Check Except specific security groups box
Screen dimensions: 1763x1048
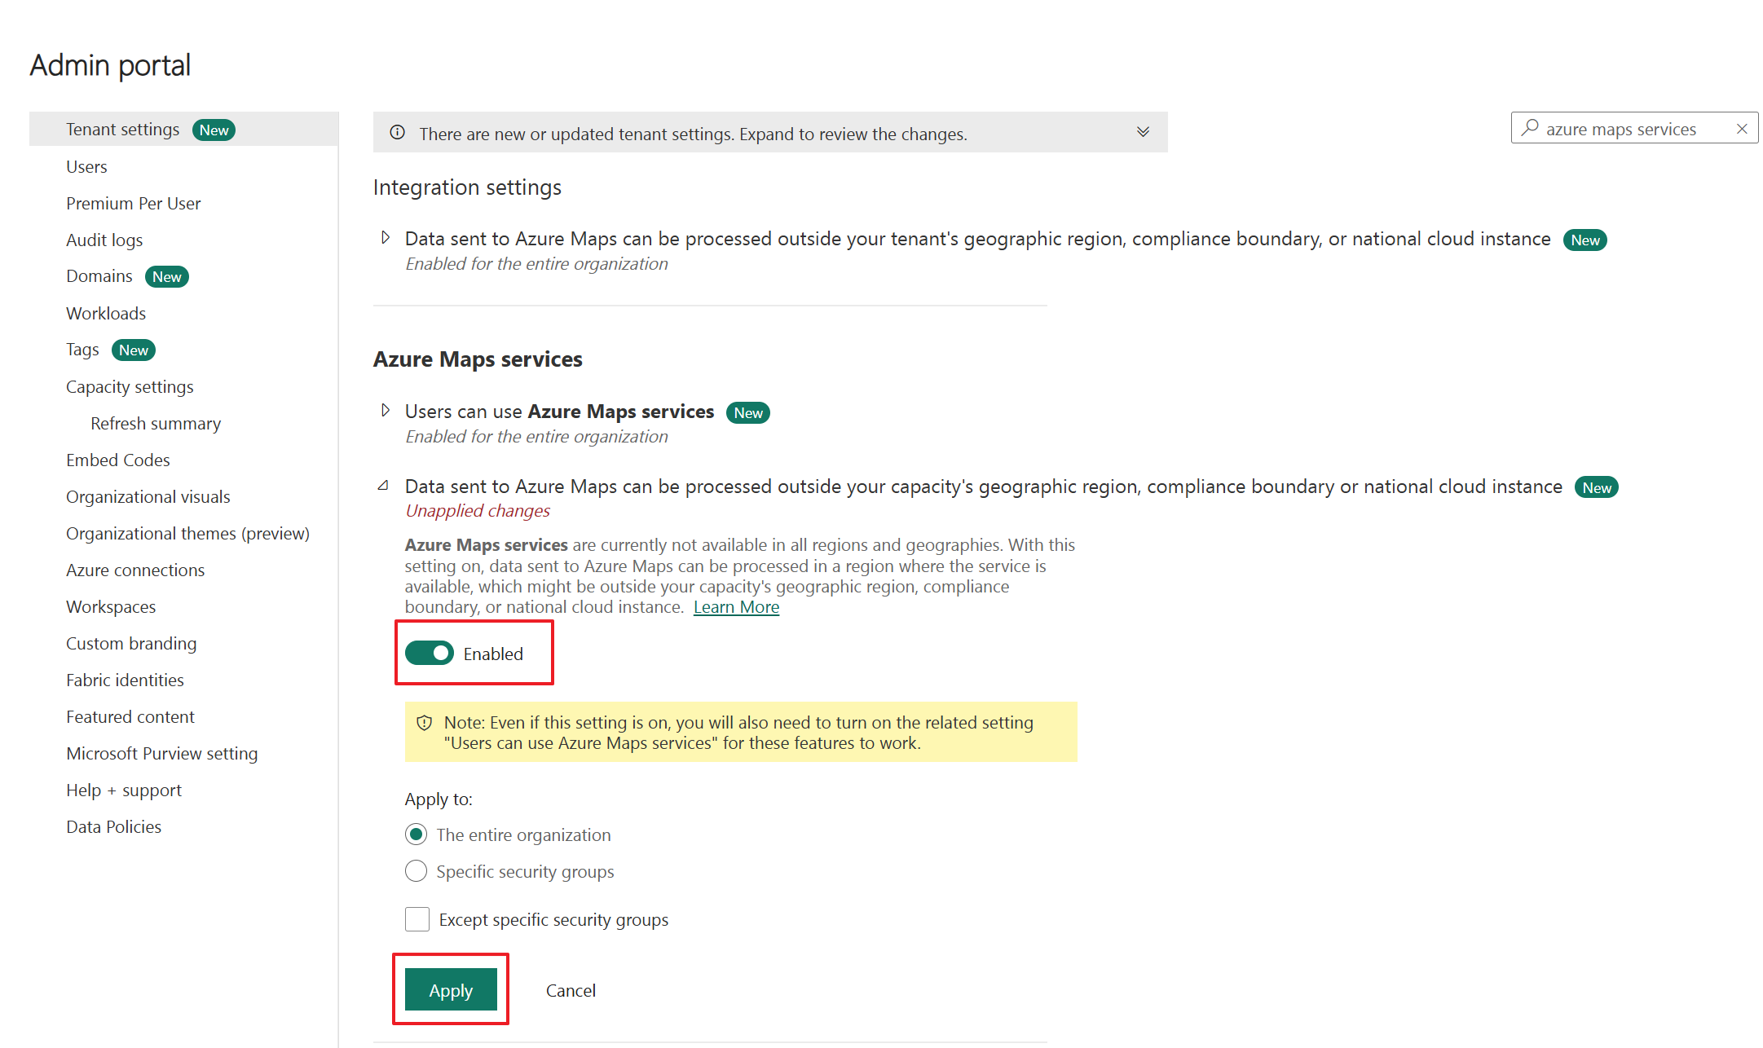417,919
